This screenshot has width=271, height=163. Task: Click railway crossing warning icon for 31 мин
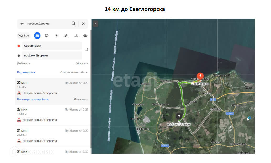pos(19,141)
